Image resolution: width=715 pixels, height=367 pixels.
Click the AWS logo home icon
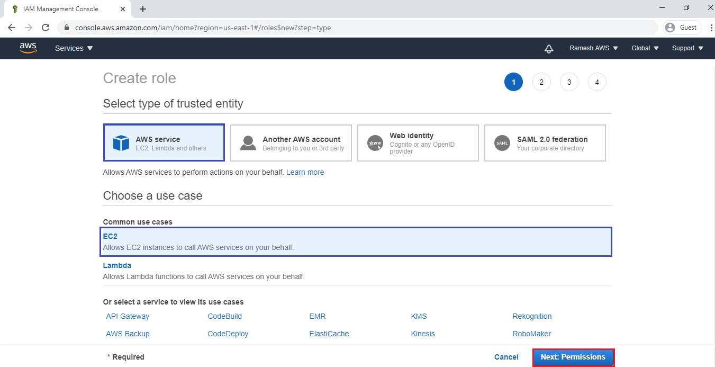pyautogui.click(x=28, y=48)
